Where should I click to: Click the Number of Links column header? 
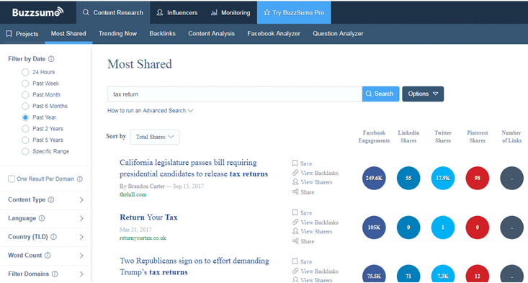pos(511,137)
